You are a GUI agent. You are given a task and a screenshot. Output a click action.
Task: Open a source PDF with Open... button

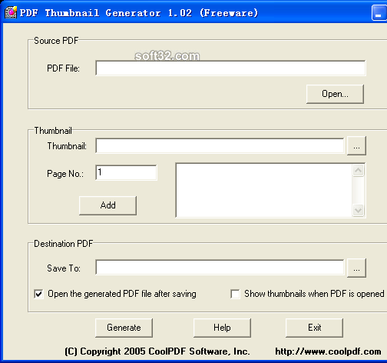pos(335,94)
